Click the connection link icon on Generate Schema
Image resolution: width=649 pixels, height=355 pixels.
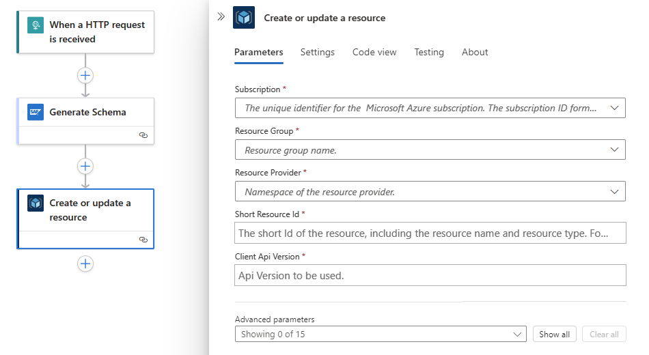point(143,135)
